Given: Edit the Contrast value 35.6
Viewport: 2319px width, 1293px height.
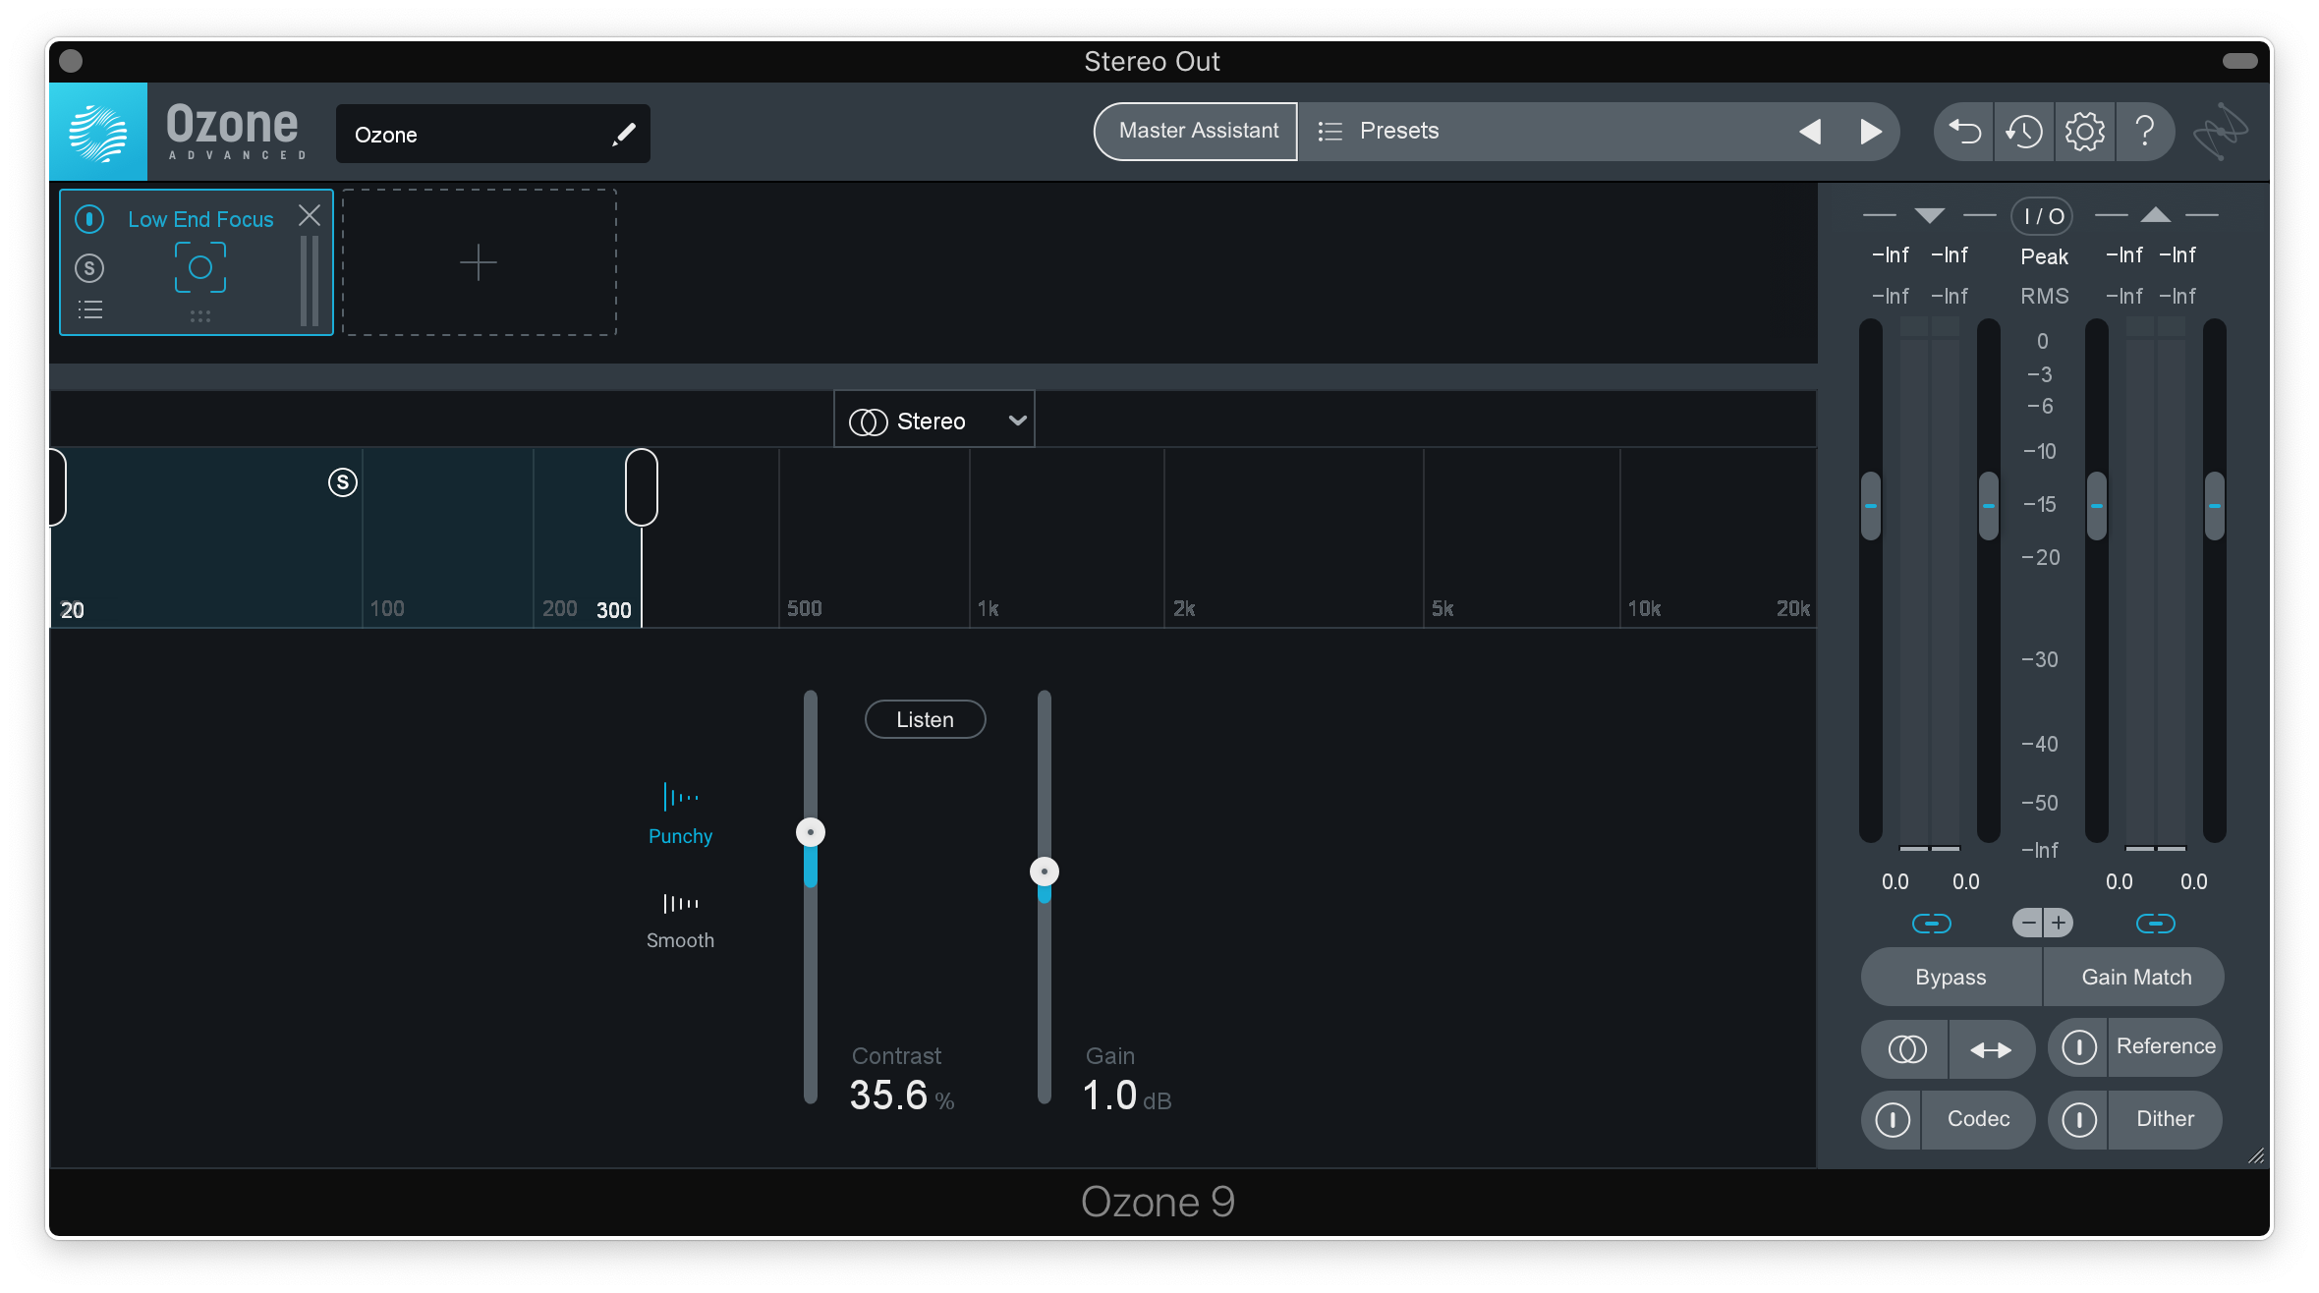Looking at the screenshot, I should (888, 1096).
